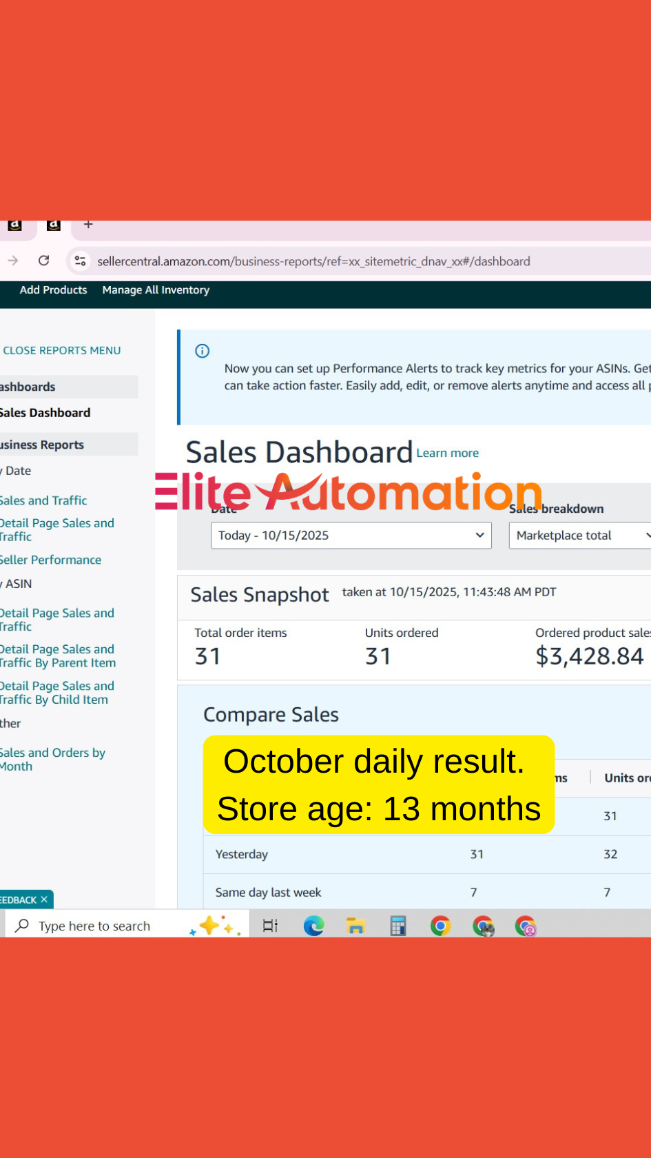Click the browser reload icon
651x1158 pixels.
coord(43,261)
